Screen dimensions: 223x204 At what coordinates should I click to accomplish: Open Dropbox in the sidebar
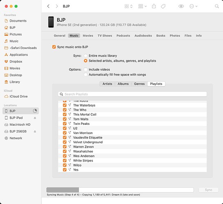(16, 62)
